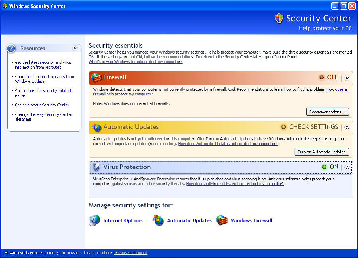Open Get help about Security Center

point(42,105)
